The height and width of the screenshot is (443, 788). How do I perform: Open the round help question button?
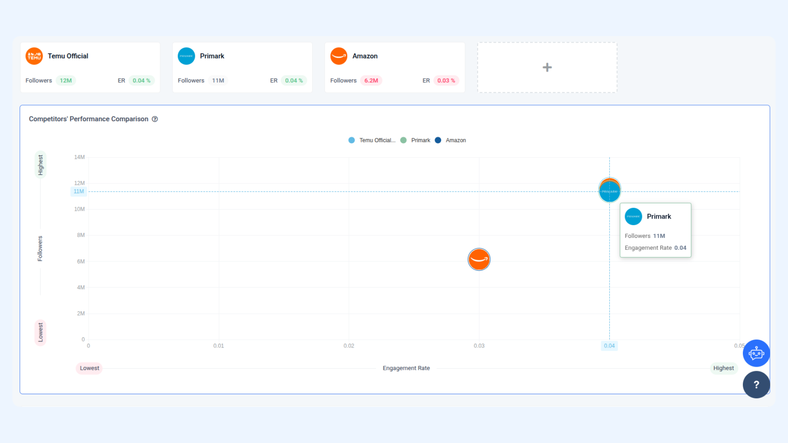[756, 385]
